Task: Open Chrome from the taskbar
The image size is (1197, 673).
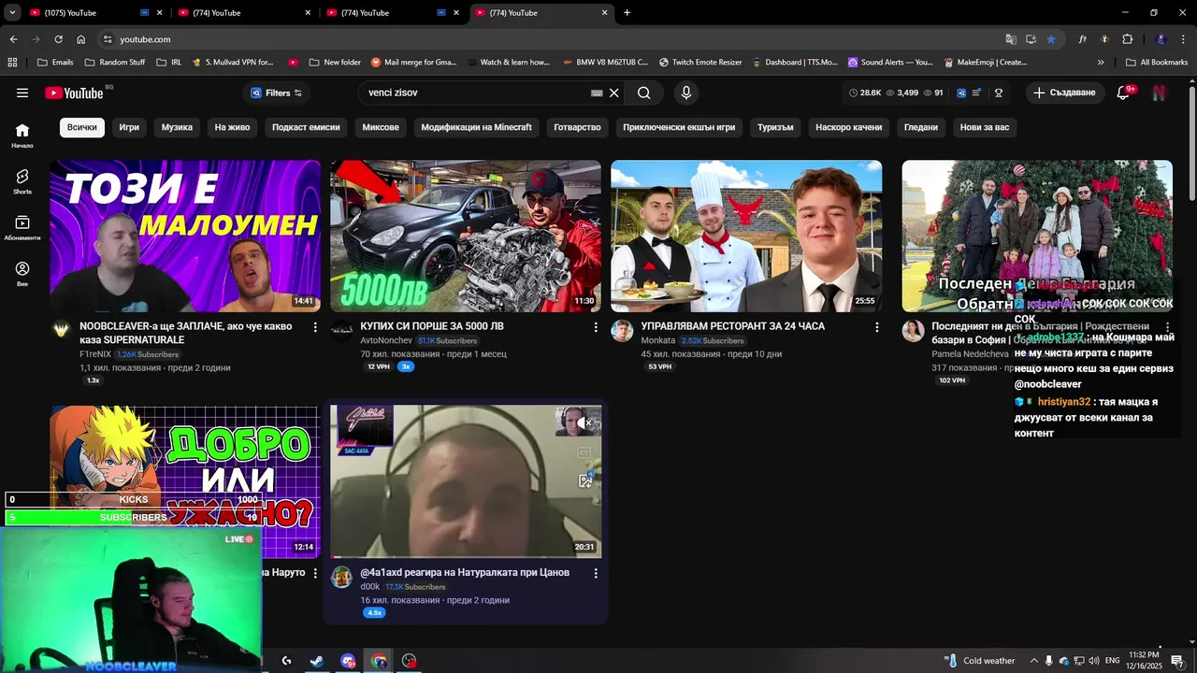Action: point(379,661)
